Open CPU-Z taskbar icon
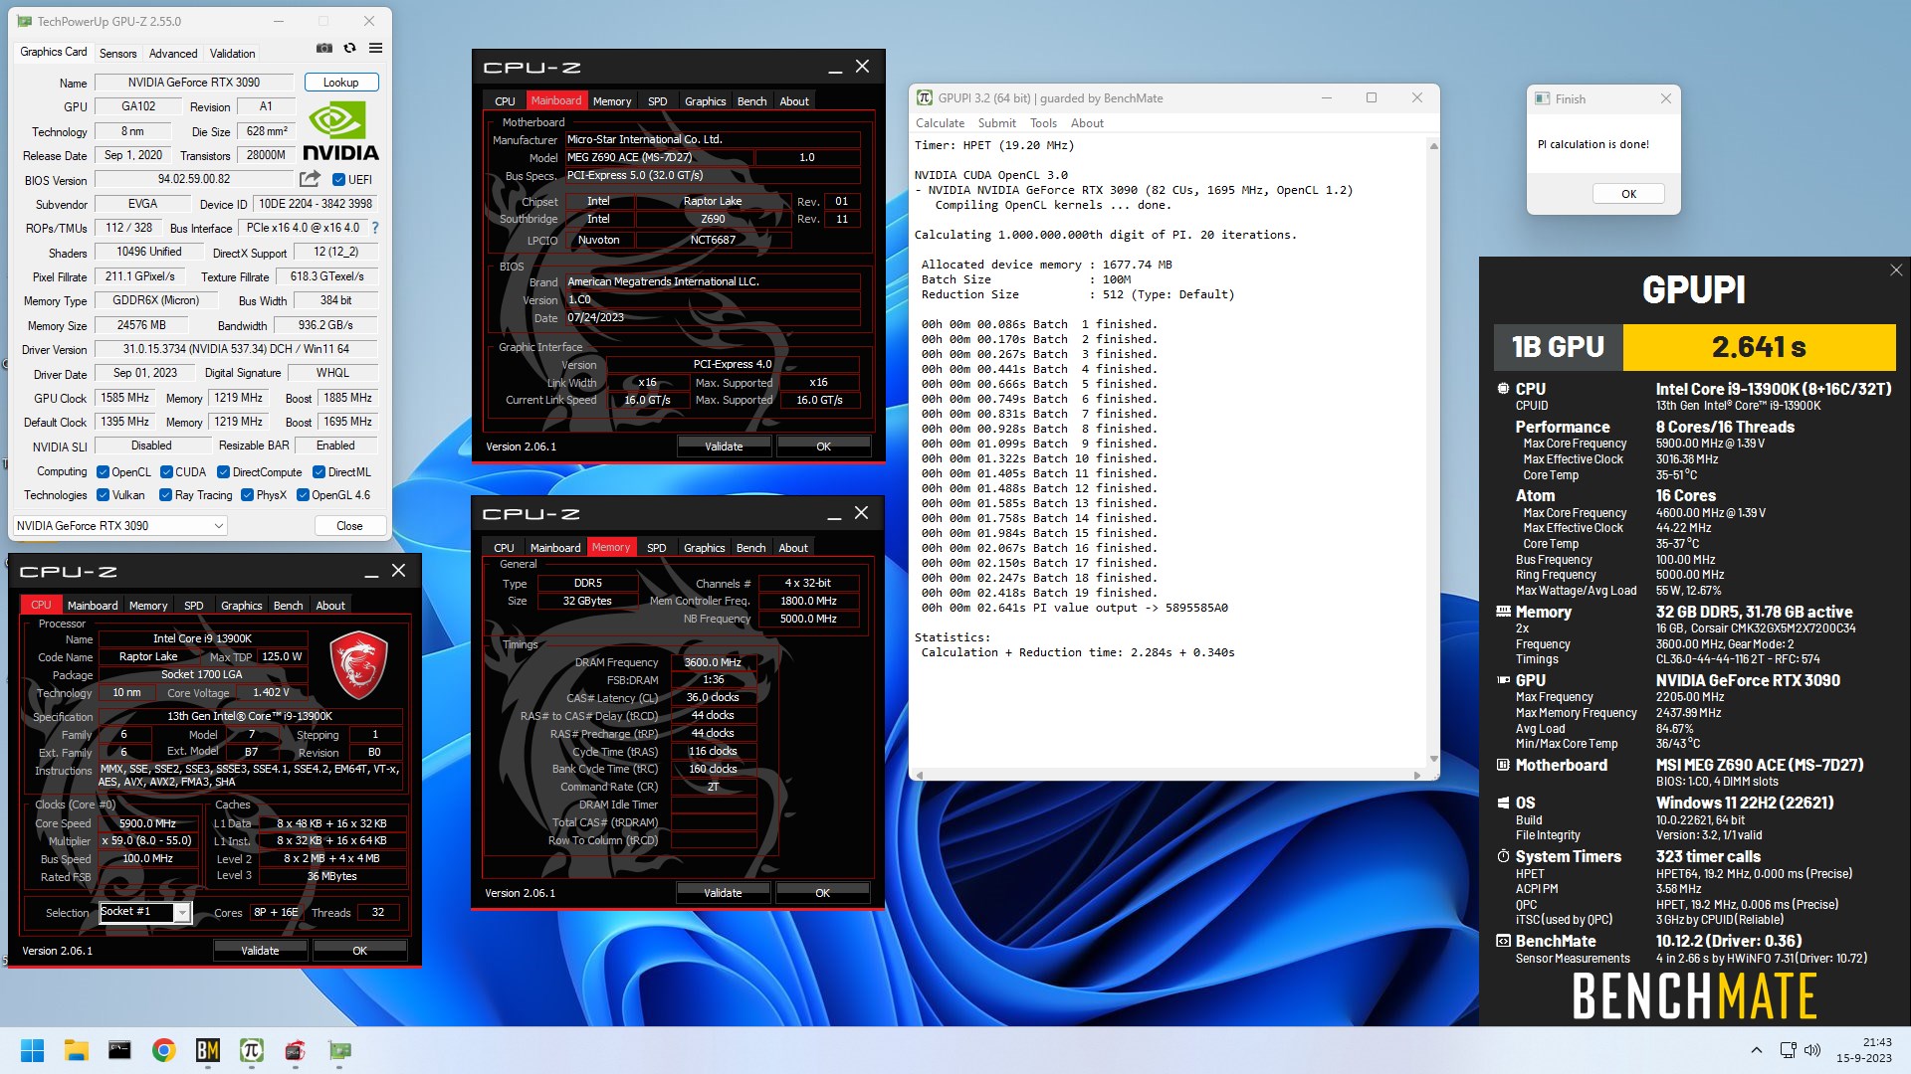This screenshot has width=1911, height=1074. click(x=295, y=1050)
